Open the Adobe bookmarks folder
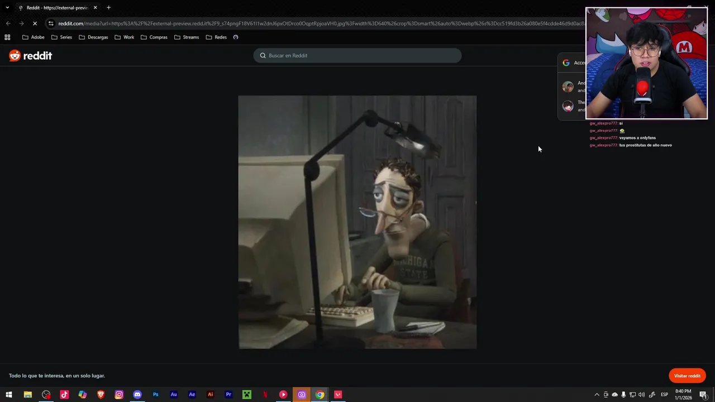Screen dimensions: 715x402 (x=34, y=37)
